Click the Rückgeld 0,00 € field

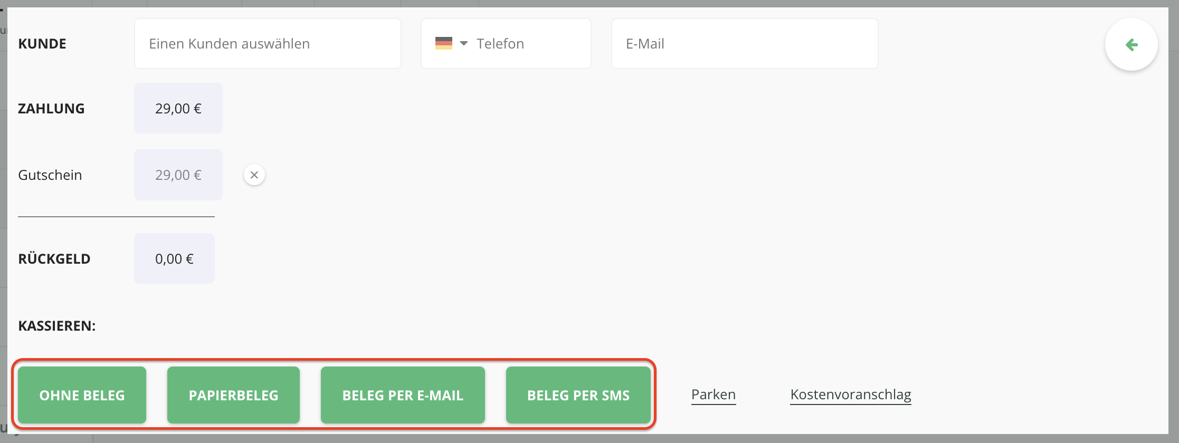coord(174,258)
